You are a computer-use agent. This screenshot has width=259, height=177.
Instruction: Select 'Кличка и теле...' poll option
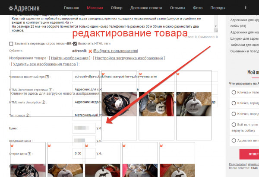(234, 92)
